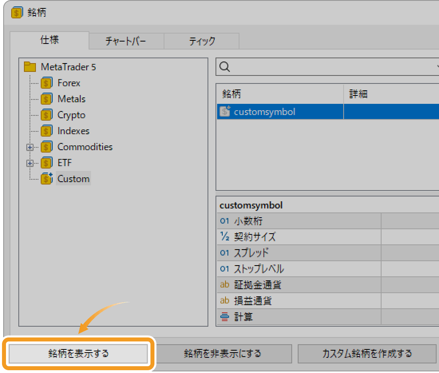Click the 銘柄を表示する button
The width and height of the screenshot is (439, 373).
78,353
